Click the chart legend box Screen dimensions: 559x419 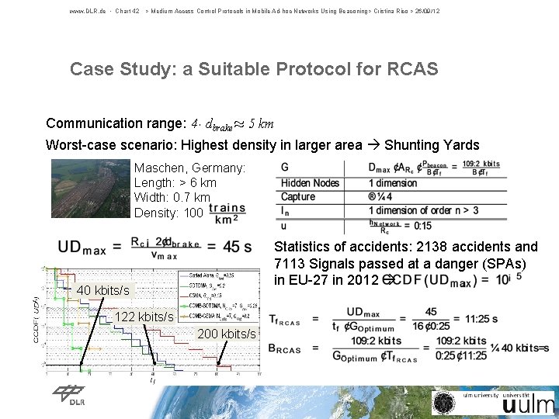tap(218, 296)
